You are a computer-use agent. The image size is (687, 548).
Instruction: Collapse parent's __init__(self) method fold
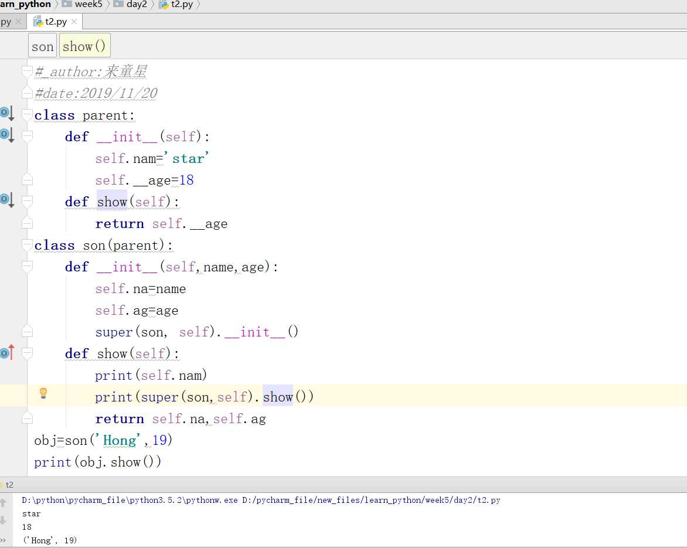[27, 136]
